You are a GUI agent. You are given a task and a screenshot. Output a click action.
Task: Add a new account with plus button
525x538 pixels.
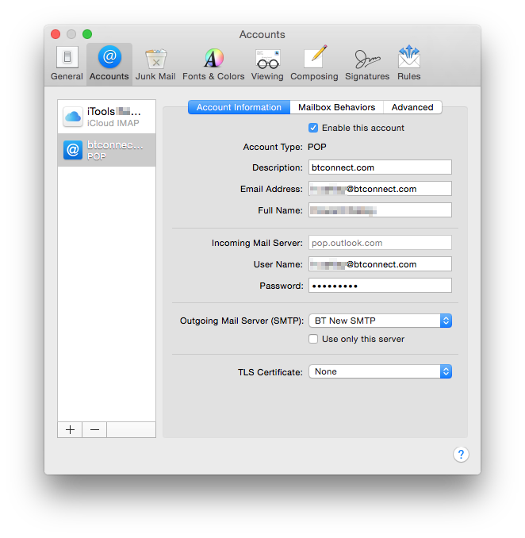(x=70, y=429)
